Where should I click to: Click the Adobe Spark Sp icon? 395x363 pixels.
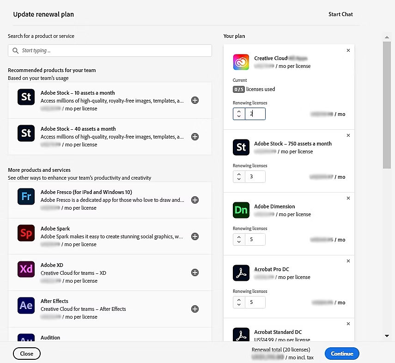click(x=26, y=233)
